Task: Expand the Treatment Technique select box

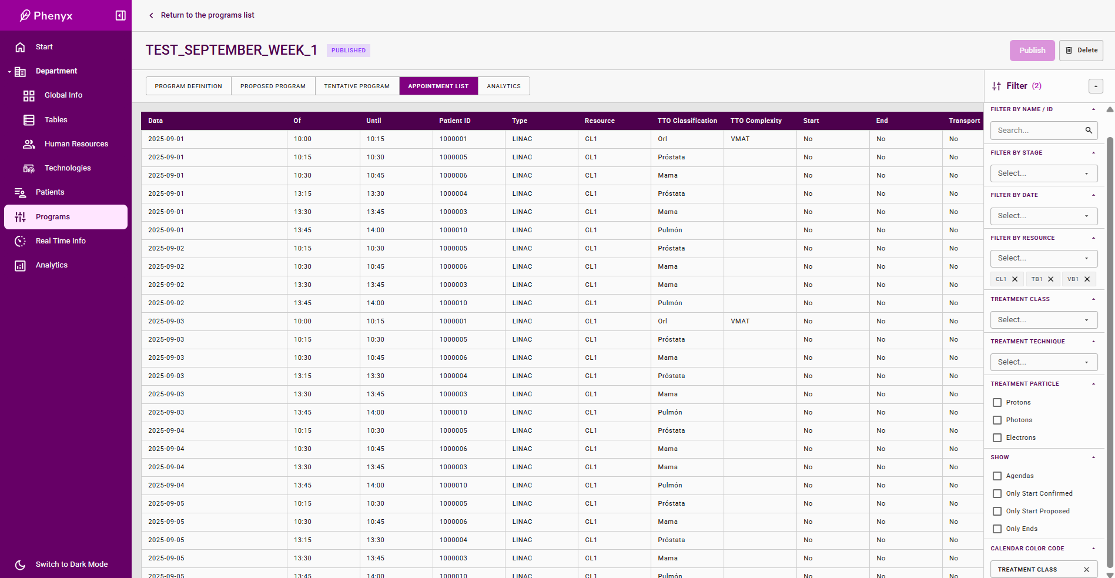Action: pos(1043,362)
